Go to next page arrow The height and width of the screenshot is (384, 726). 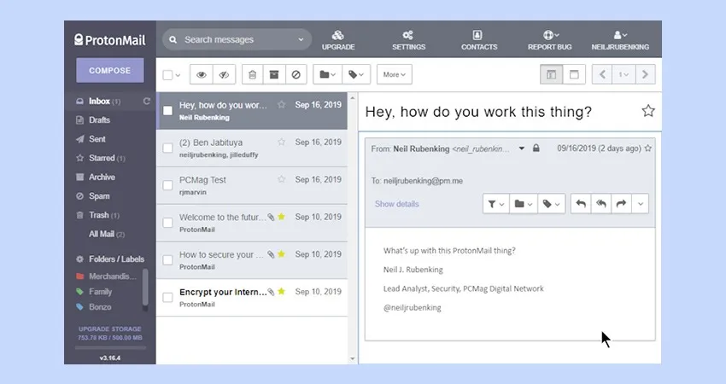pyautogui.click(x=645, y=74)
